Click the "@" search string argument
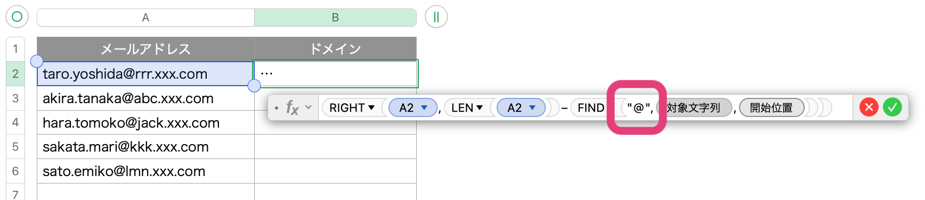This screenshot has height=200, width=925. click(638, 108)
